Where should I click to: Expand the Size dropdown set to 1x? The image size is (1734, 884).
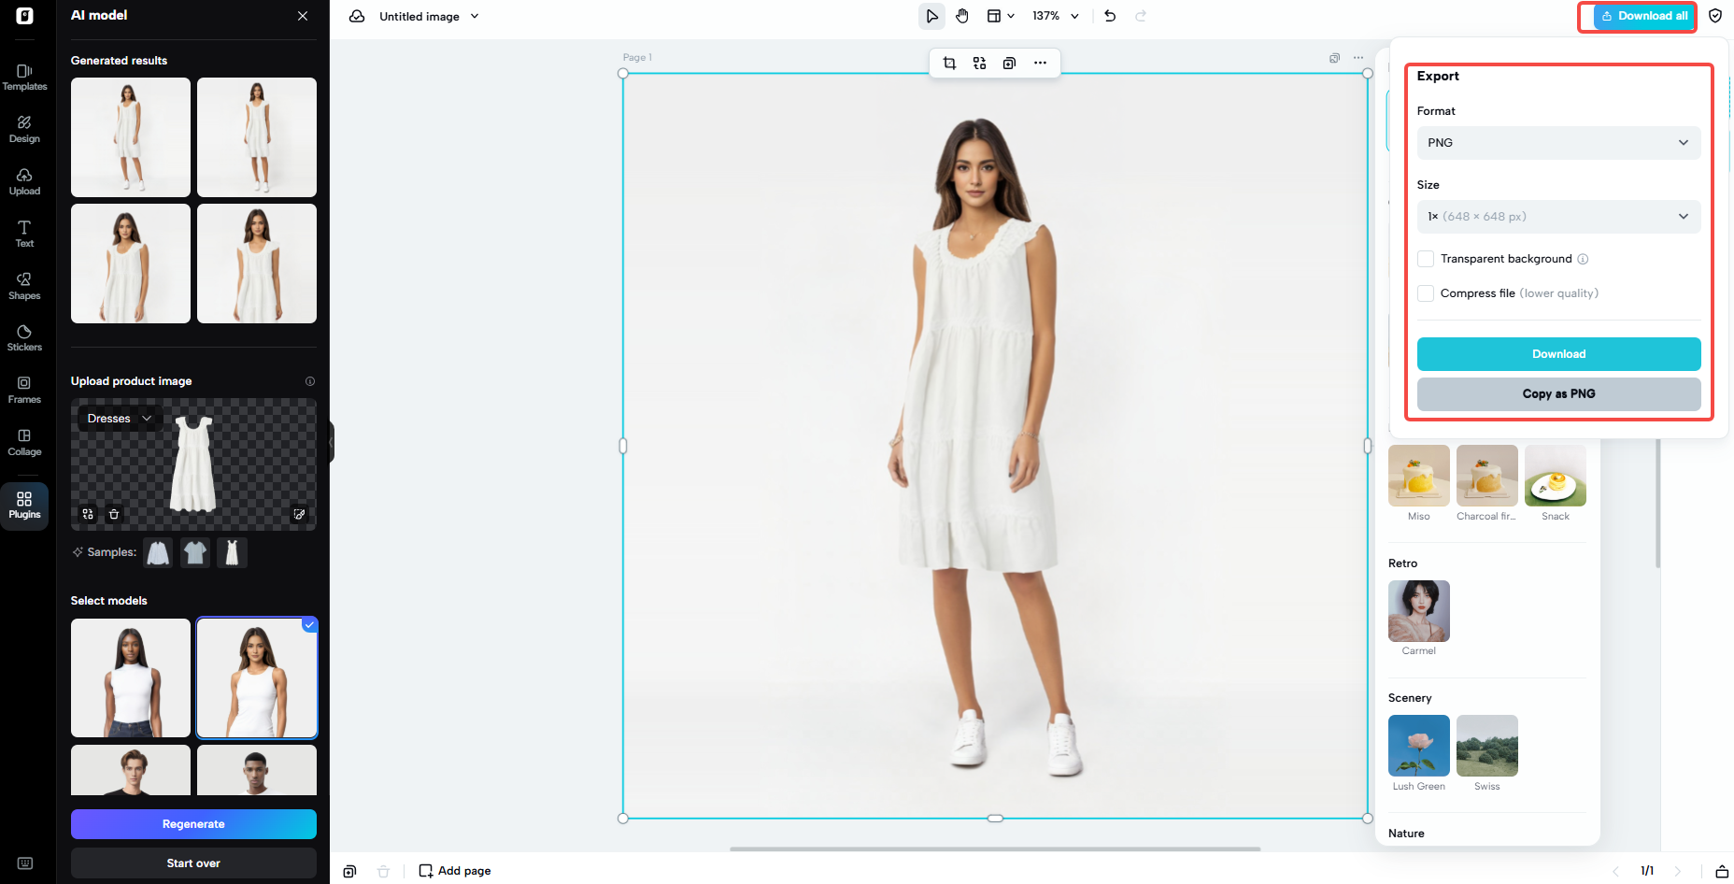coord(1558,216)
